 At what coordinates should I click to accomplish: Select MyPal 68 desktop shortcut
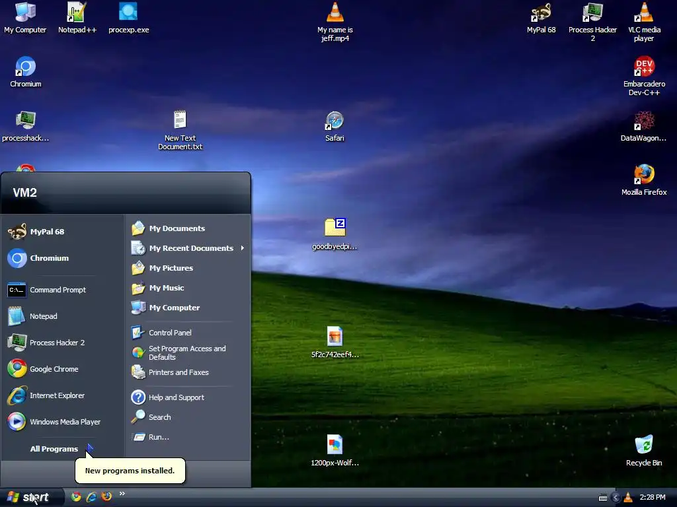[x=541, y=17]
